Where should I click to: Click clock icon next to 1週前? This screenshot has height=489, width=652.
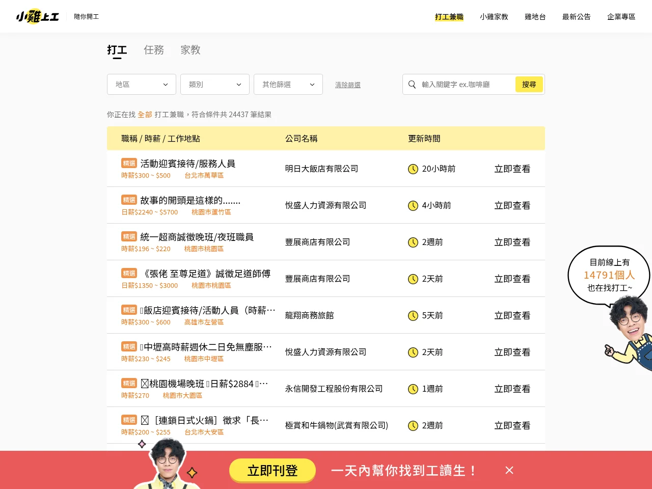(x=413, y=389)
